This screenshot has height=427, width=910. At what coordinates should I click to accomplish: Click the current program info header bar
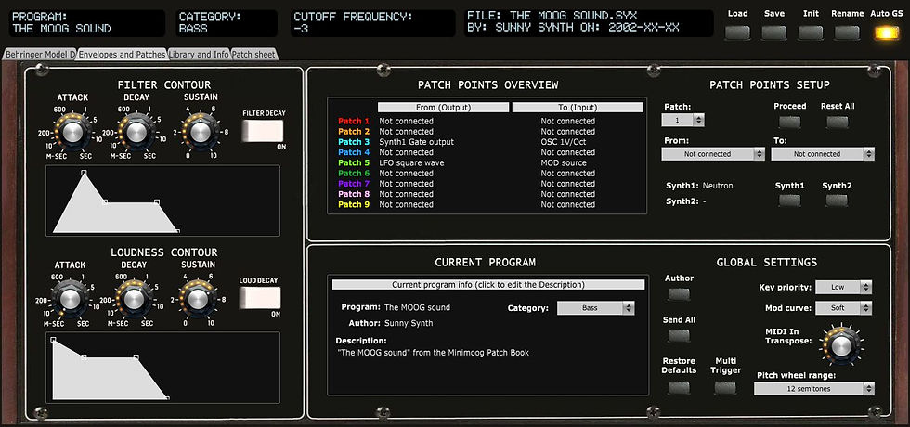pos(488,285)
